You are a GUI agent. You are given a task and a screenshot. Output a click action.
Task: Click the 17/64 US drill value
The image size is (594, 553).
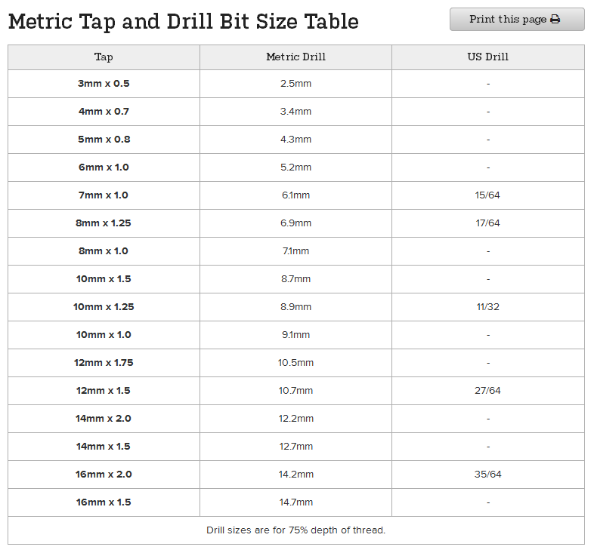pyautogui.click(x=487, y=223)
